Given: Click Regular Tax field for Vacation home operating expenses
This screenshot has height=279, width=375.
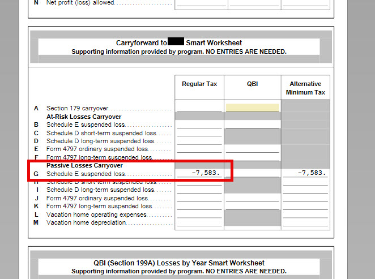Looking at the screenshot, I should click(x=199, y=214).
